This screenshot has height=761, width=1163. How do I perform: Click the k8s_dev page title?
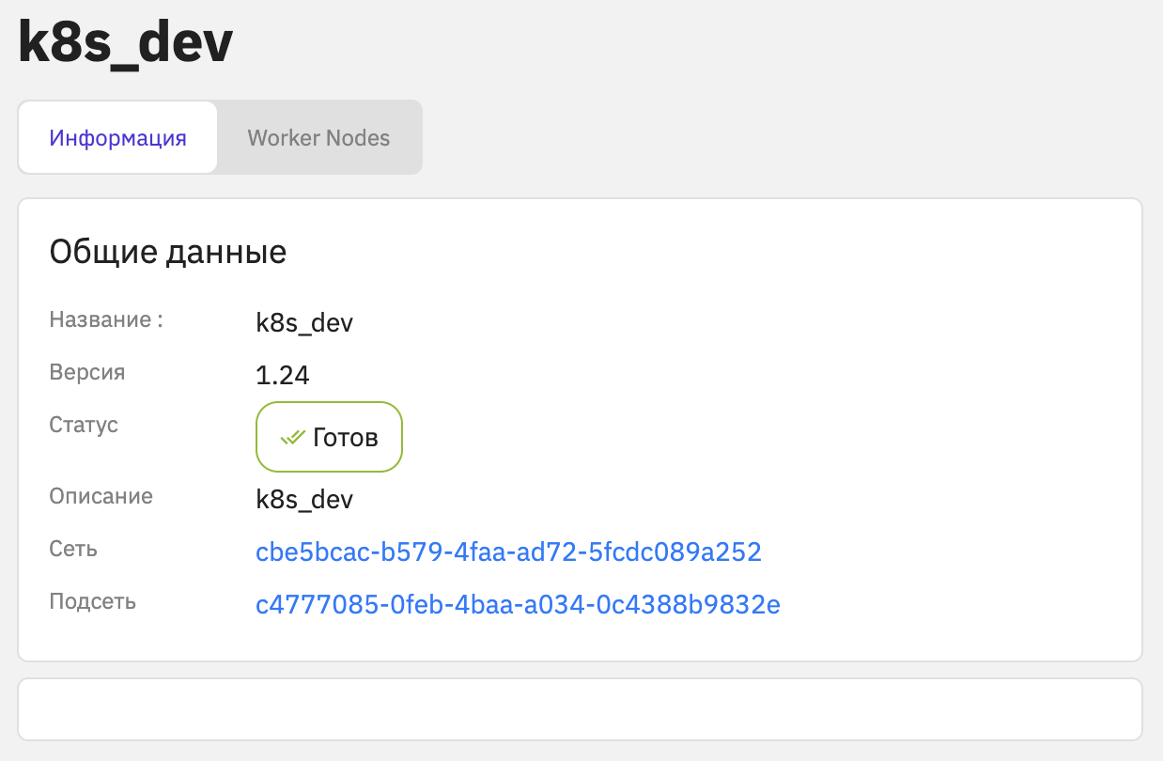[x=126, y=41]
